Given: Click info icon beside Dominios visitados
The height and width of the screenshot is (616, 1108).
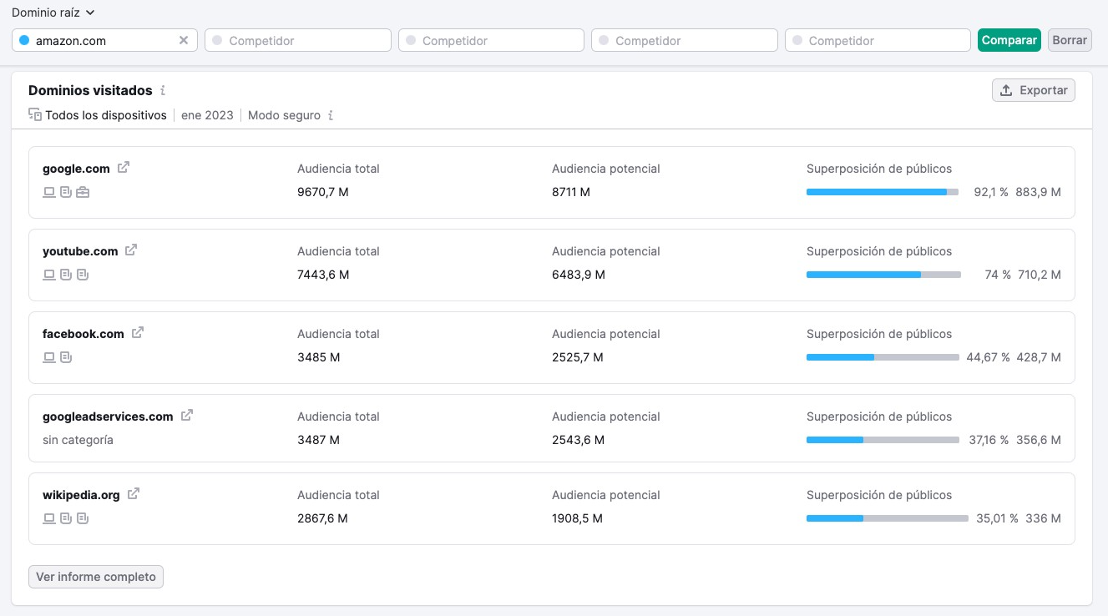Looking at the screenshot, I should pos(163,90).
